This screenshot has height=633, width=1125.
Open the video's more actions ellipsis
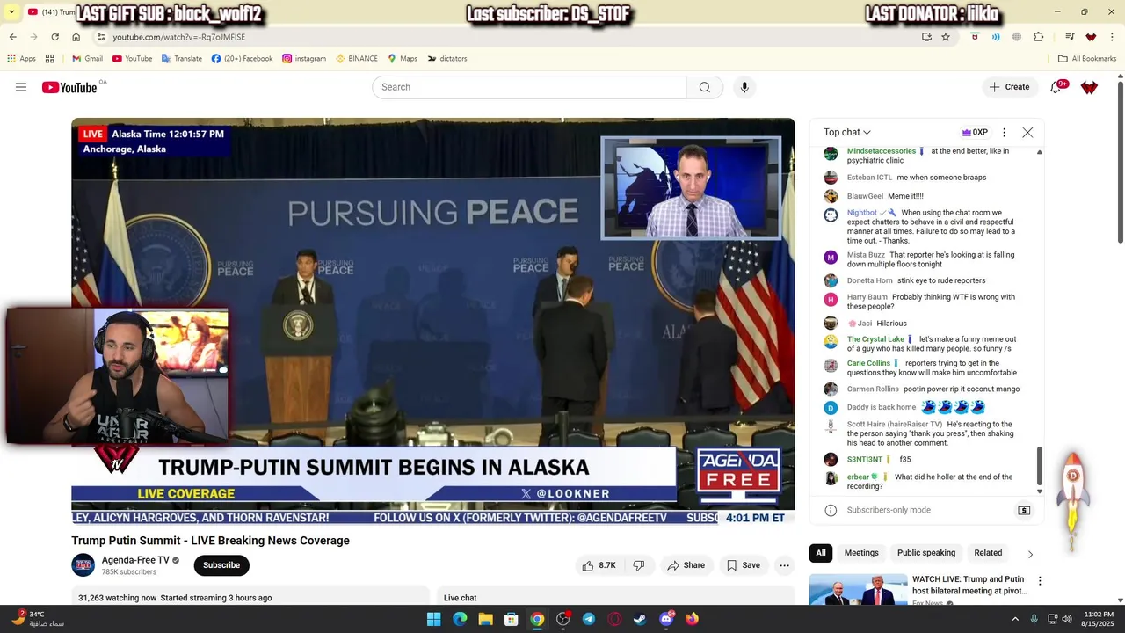785,565
